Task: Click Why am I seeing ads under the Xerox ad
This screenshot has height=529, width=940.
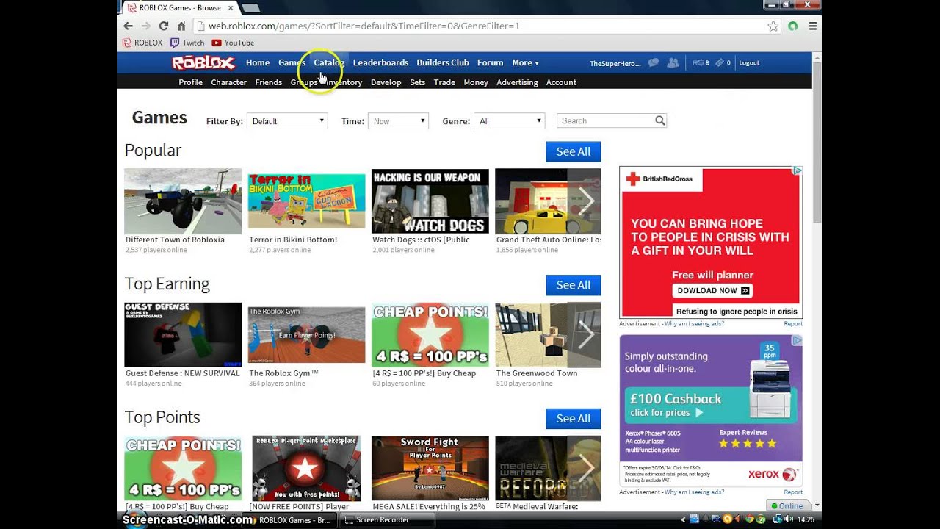Action: point(694,492)
